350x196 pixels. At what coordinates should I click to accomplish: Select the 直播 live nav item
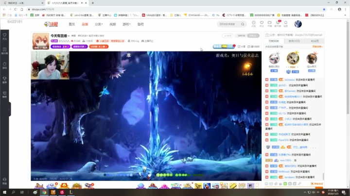[x=85, y=24]
